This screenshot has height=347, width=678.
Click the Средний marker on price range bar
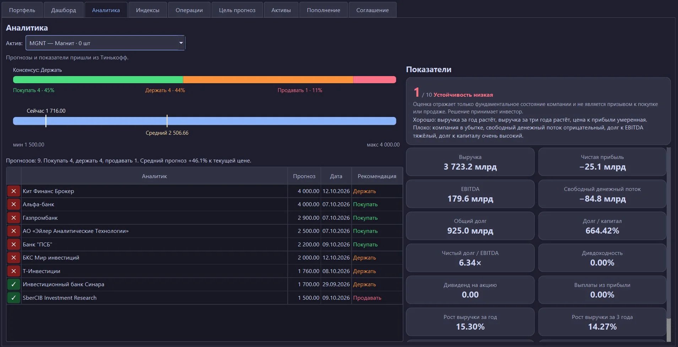pos(167,121)
